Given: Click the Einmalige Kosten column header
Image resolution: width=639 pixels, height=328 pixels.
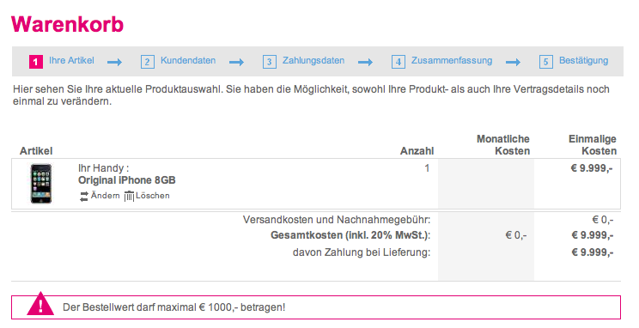Looking at the screenshot, I should [x=593, y=144].
